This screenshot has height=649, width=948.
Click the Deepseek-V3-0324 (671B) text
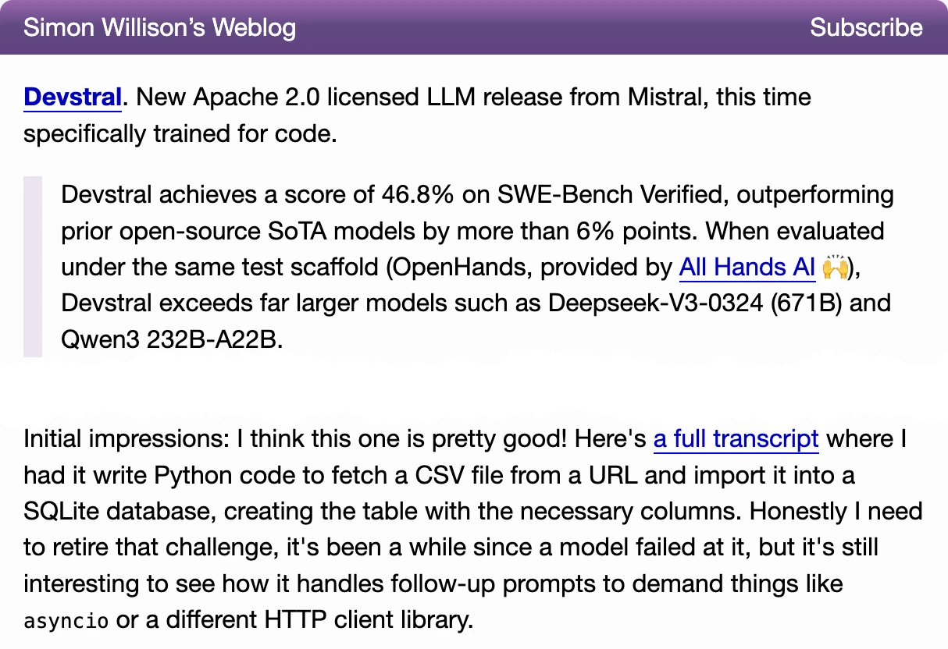696,303
